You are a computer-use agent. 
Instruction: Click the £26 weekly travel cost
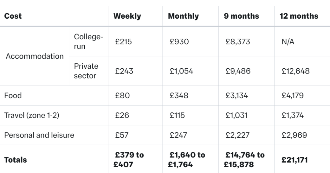122,115
